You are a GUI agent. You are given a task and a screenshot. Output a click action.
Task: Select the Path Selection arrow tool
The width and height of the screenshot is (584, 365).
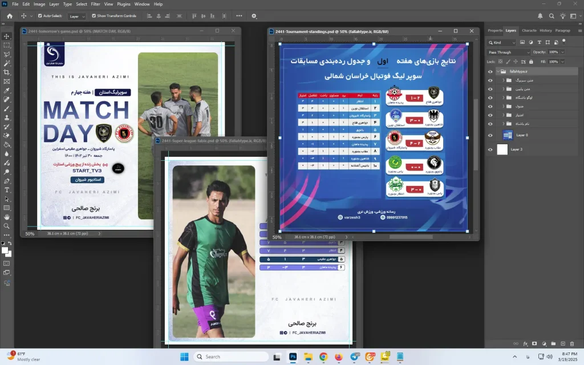7,199
